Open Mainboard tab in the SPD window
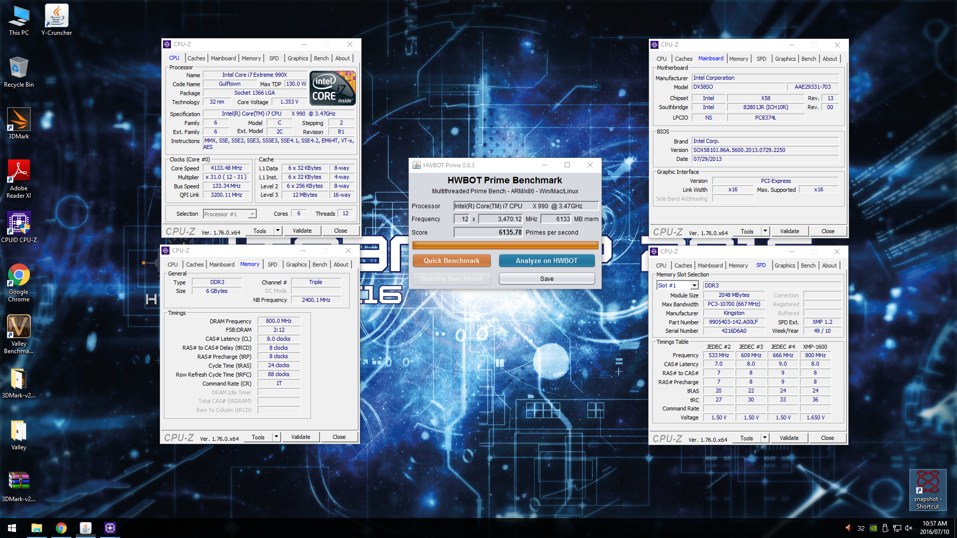 tap(710, 266)
